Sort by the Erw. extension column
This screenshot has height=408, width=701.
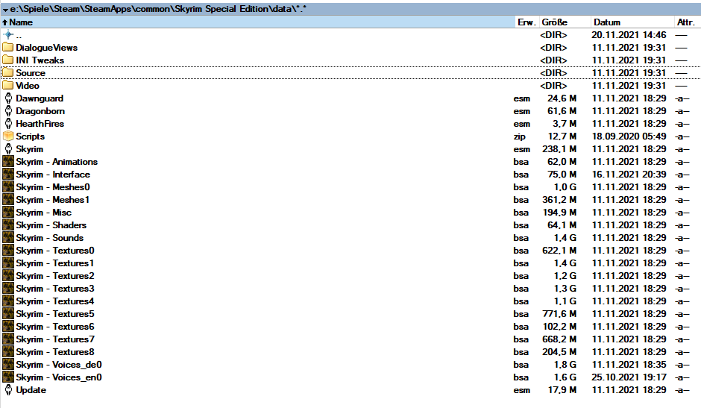click(525, 22)
